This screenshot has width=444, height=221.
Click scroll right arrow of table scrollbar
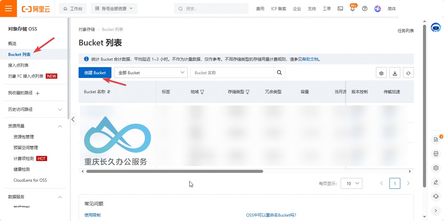410,172
